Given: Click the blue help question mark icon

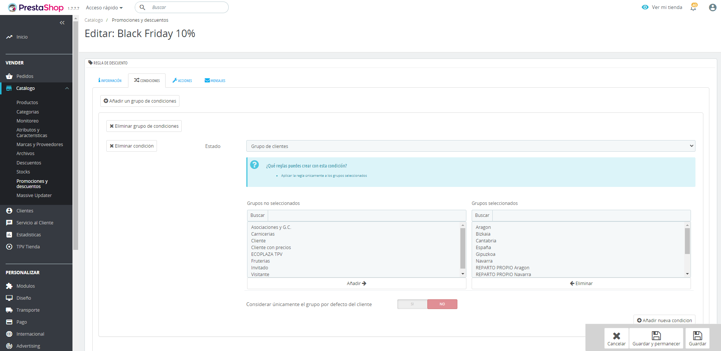Looking at the screenshot, I should [255, 165].
